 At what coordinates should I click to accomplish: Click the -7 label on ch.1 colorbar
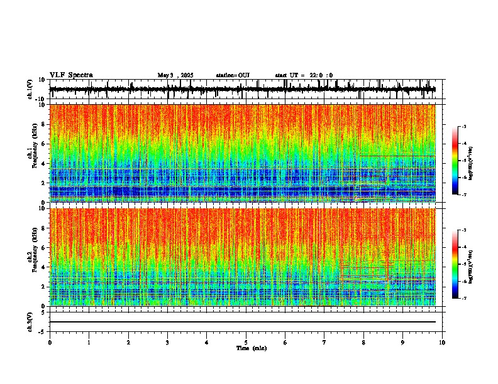(463, 195)
